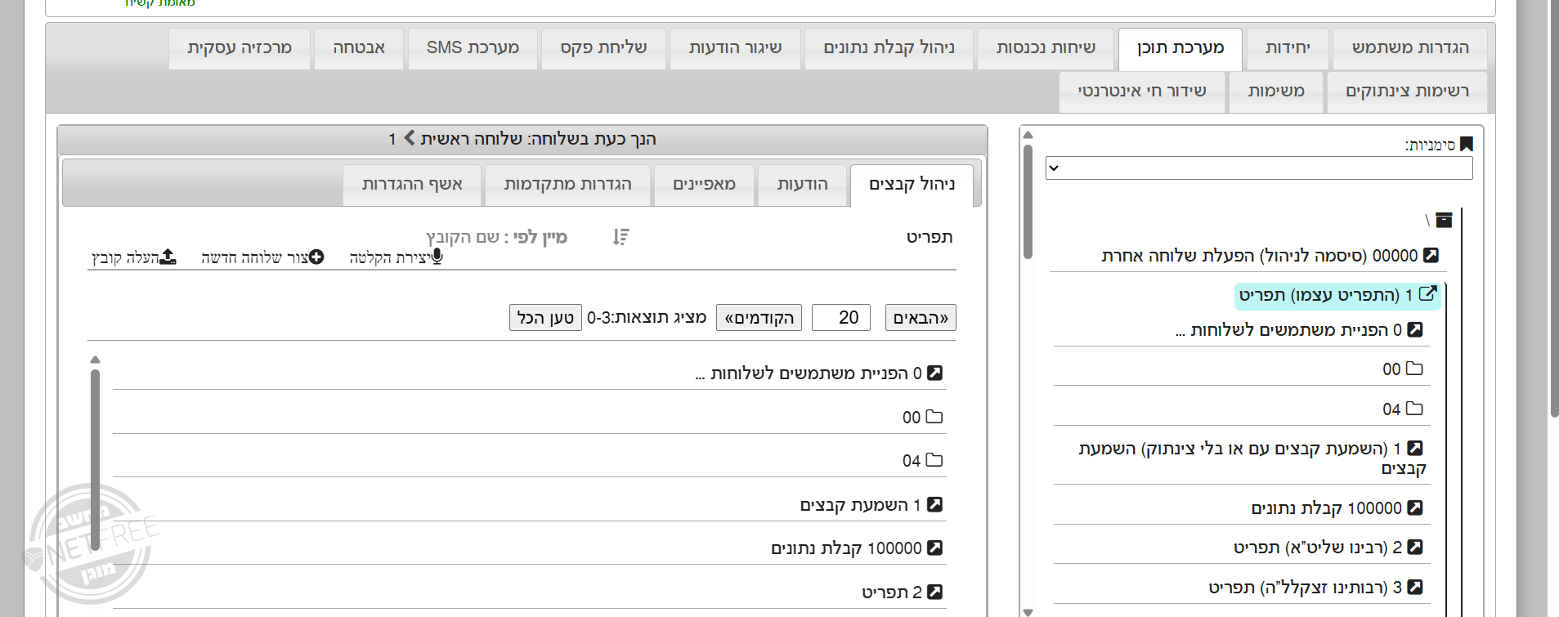Select folder 00 in the right tree
The height and width of the screenshot is (617, 1559).
1402,369
